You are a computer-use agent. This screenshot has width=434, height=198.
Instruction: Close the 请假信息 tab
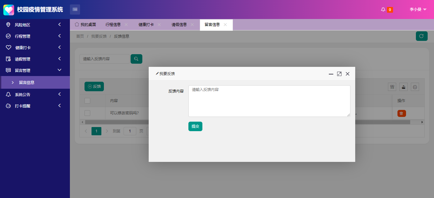[x=192, y=25]
